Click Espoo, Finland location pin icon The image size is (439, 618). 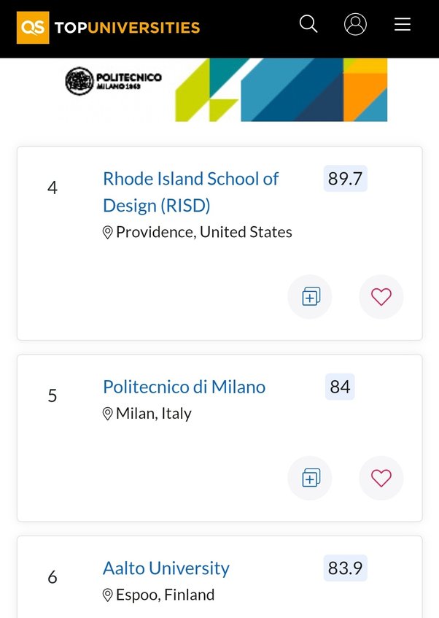click(108, 595)
